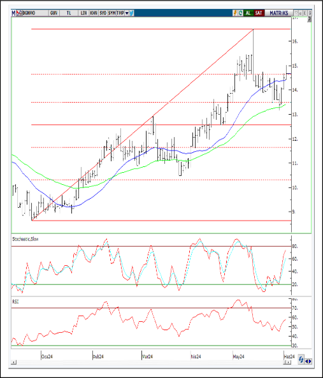Expand the dropdown arrow after TMP
The width and height of the screenshot is (323, 378).
127,13
